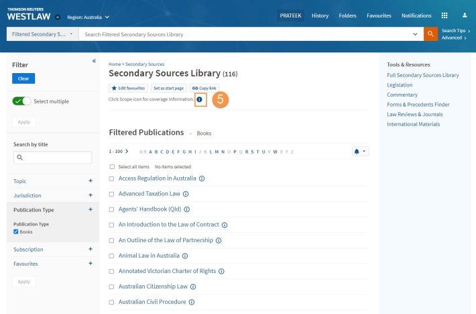
Task: Click the scope info icon for coverage
Action: click(x=199, y=99)
